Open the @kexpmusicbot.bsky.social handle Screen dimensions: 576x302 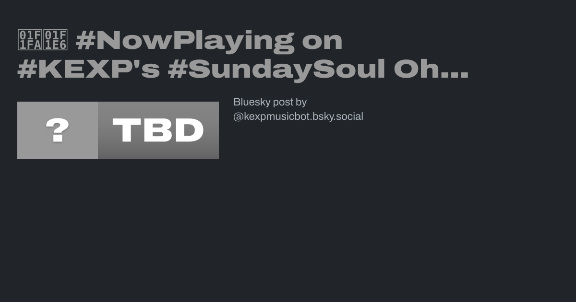[298, 116]
